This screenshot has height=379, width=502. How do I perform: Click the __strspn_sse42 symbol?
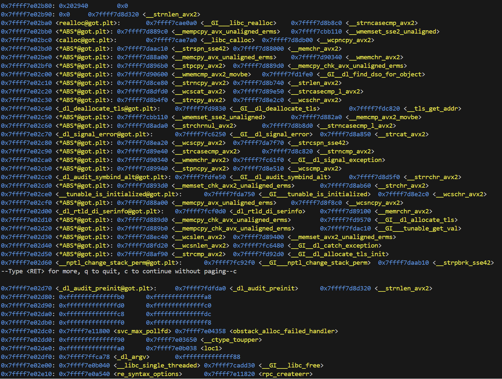point(200,49)
